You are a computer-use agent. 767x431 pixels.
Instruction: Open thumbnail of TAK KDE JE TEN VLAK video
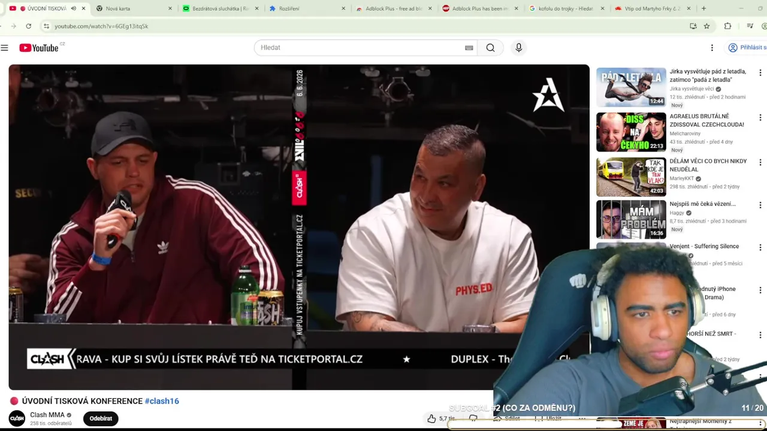click(631, 177)
